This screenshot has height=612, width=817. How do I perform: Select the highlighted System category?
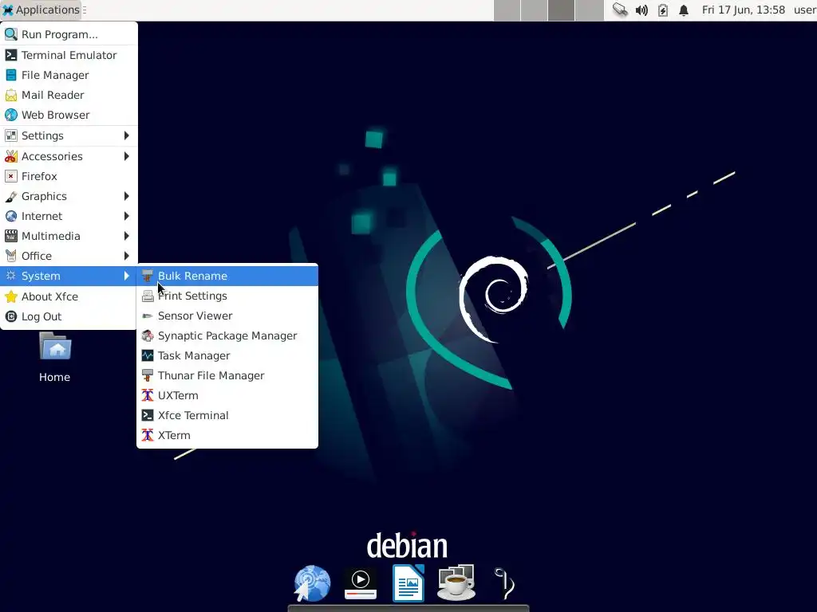(x=69, y=276)
